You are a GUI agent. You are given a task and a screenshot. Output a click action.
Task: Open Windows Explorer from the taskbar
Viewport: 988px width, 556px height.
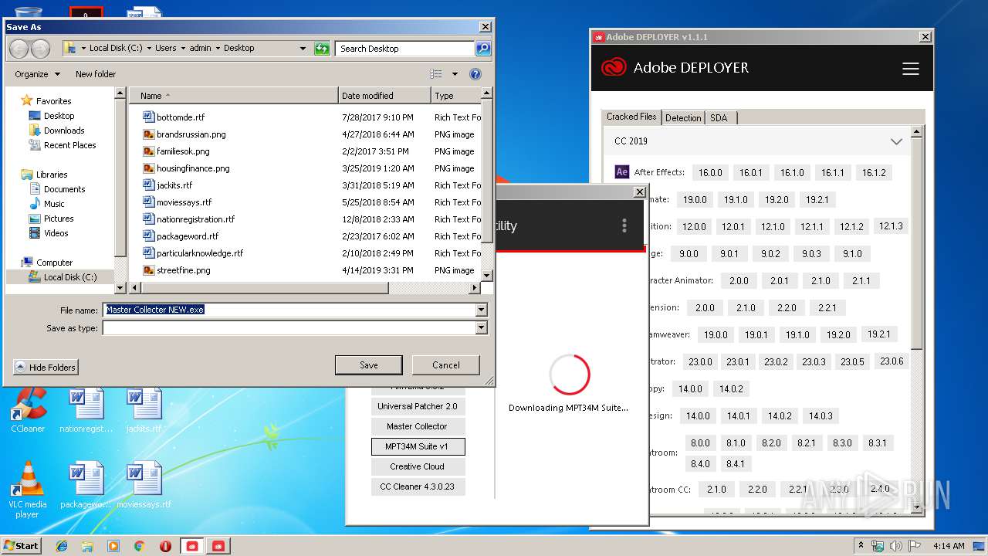(87, 546)
